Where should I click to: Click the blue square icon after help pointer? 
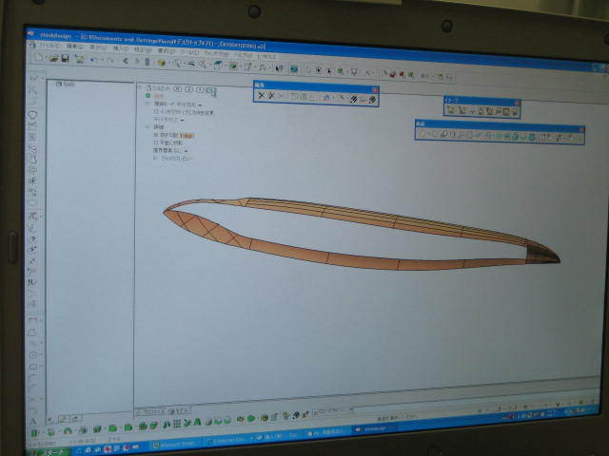294,69
